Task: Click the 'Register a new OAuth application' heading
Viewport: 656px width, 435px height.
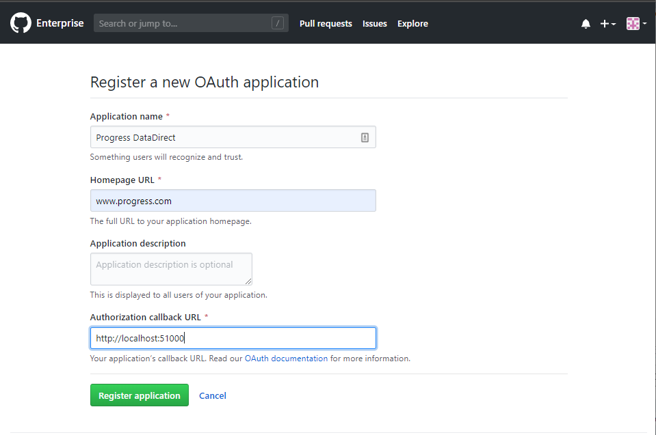Action: (x=204, y=82)
